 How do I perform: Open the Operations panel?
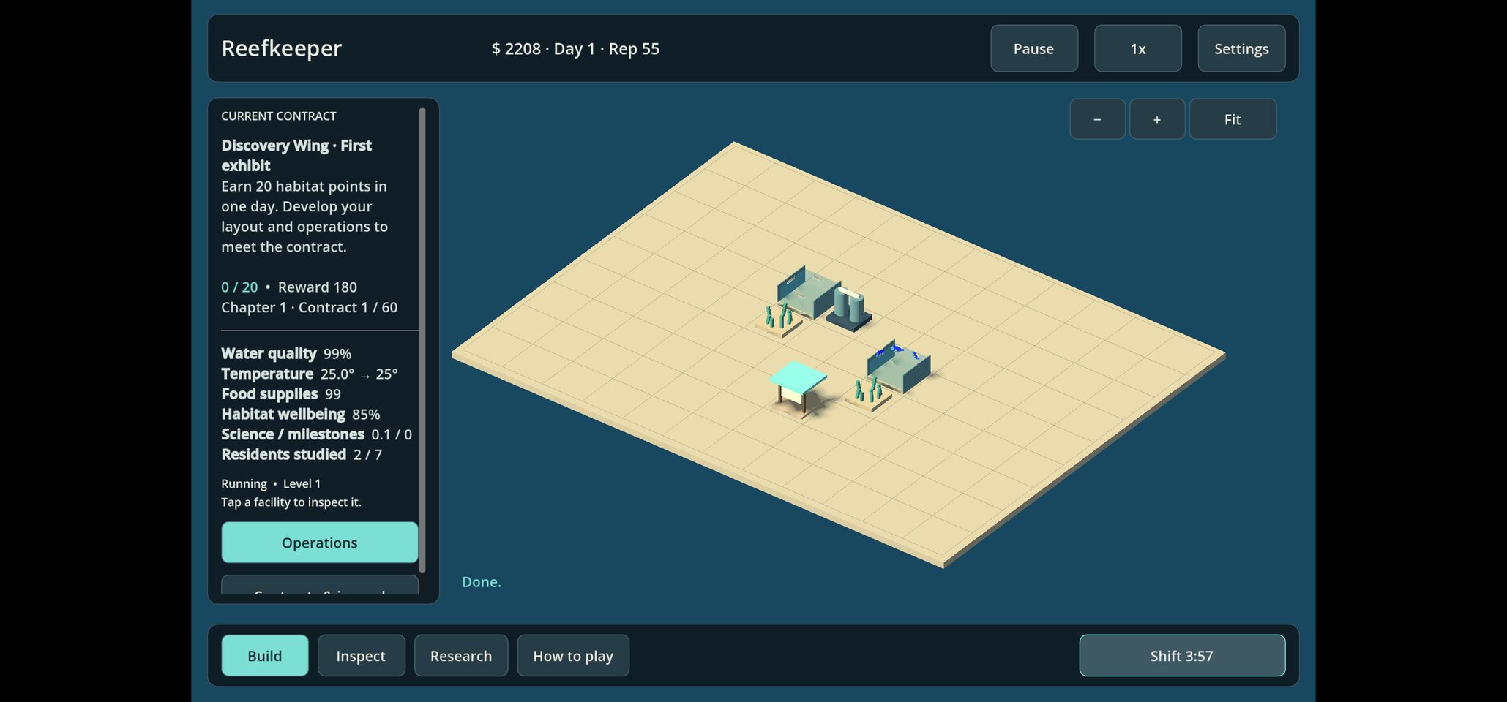click(320, 543)
